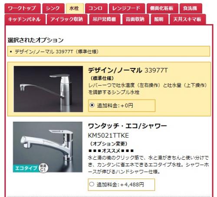Select the 水栓 tab
The height and width of the screenshot is (197, 217).
coord(75,8)
